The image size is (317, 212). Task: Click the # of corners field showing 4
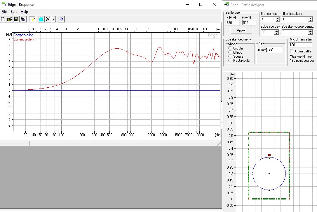click(268, 19)
